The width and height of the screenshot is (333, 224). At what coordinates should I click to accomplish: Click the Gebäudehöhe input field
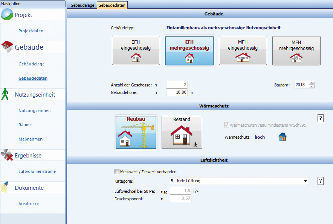pos(177,92)
